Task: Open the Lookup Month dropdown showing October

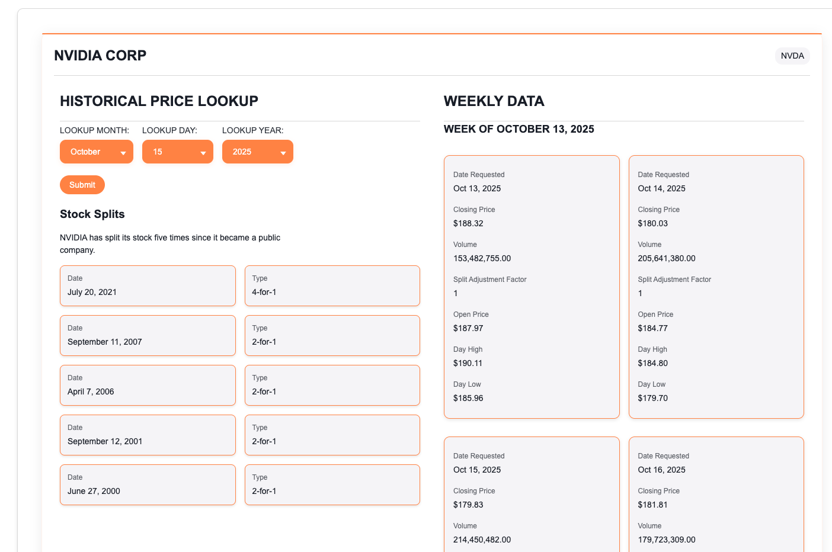Action: click(96, 152)
